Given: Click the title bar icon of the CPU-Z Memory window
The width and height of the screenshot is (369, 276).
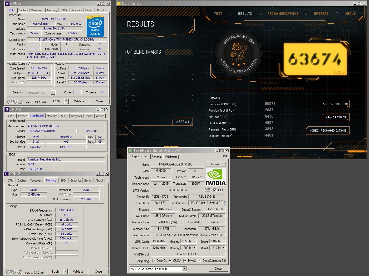Looking at the screenshot, I should [x=6, y=174].
